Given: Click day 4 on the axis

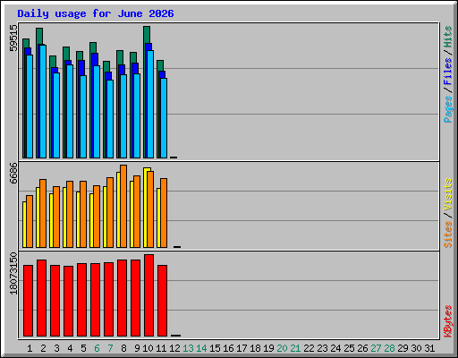Looking at the screenshot, I should pos(70,348).
